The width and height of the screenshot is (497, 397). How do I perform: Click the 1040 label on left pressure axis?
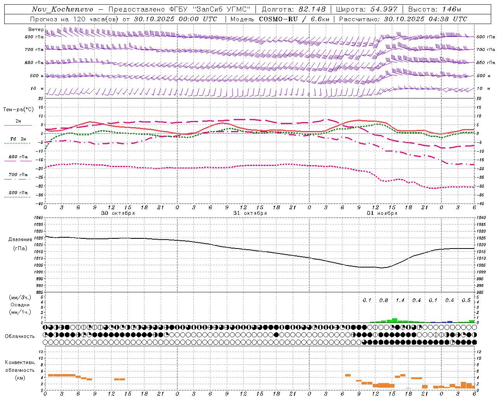(38, 217)
